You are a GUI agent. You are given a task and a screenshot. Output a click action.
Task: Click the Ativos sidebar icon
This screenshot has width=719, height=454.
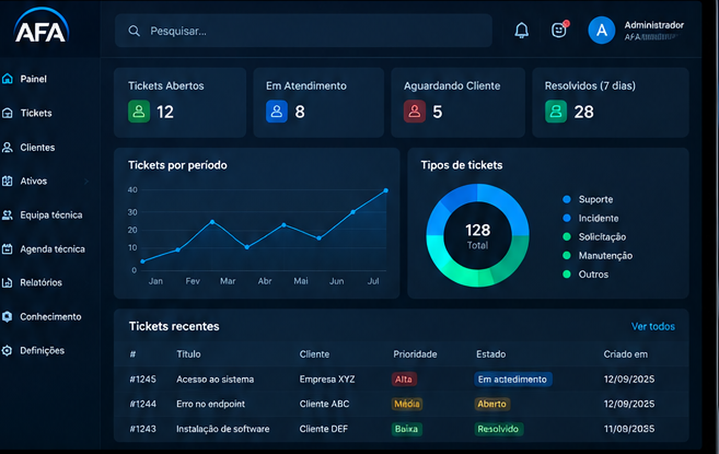pyautogui.click(x=7, y=181)
